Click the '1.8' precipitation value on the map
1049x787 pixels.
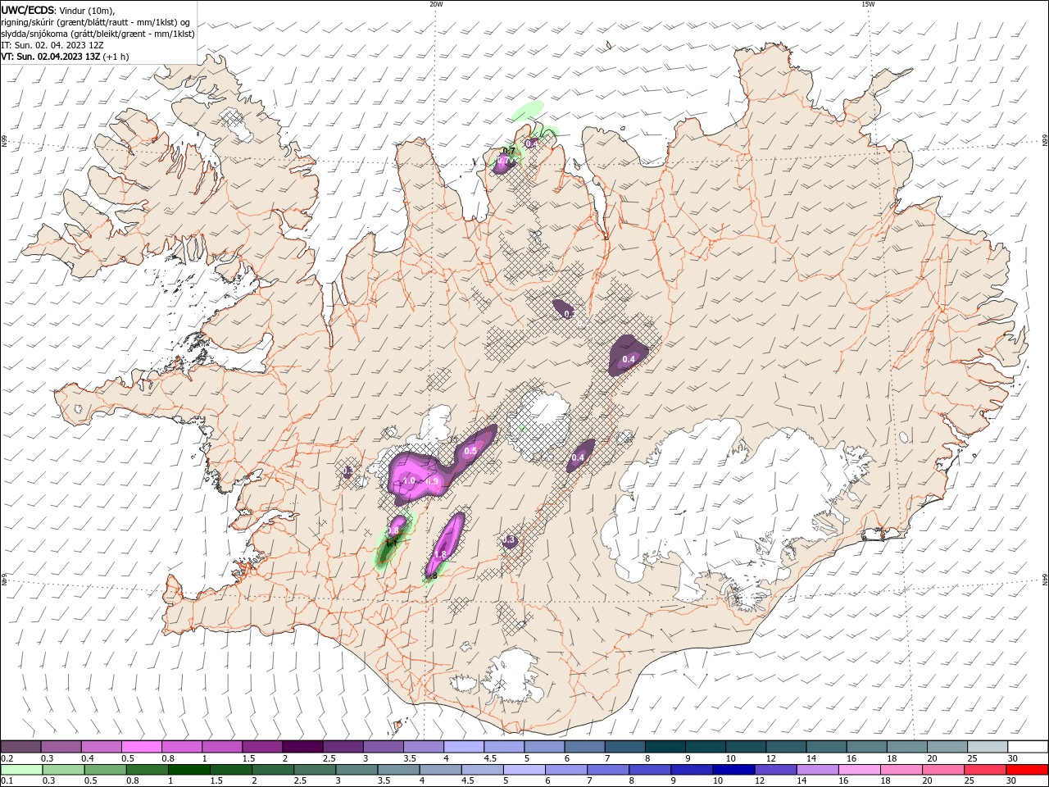(x=439, y=555)
